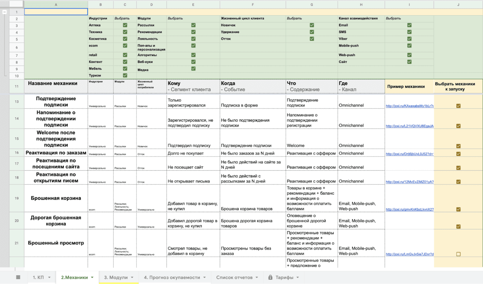The image size is (483, 284).
Task: Toggle the Email channel checkbox
Action: pos(409,25)
